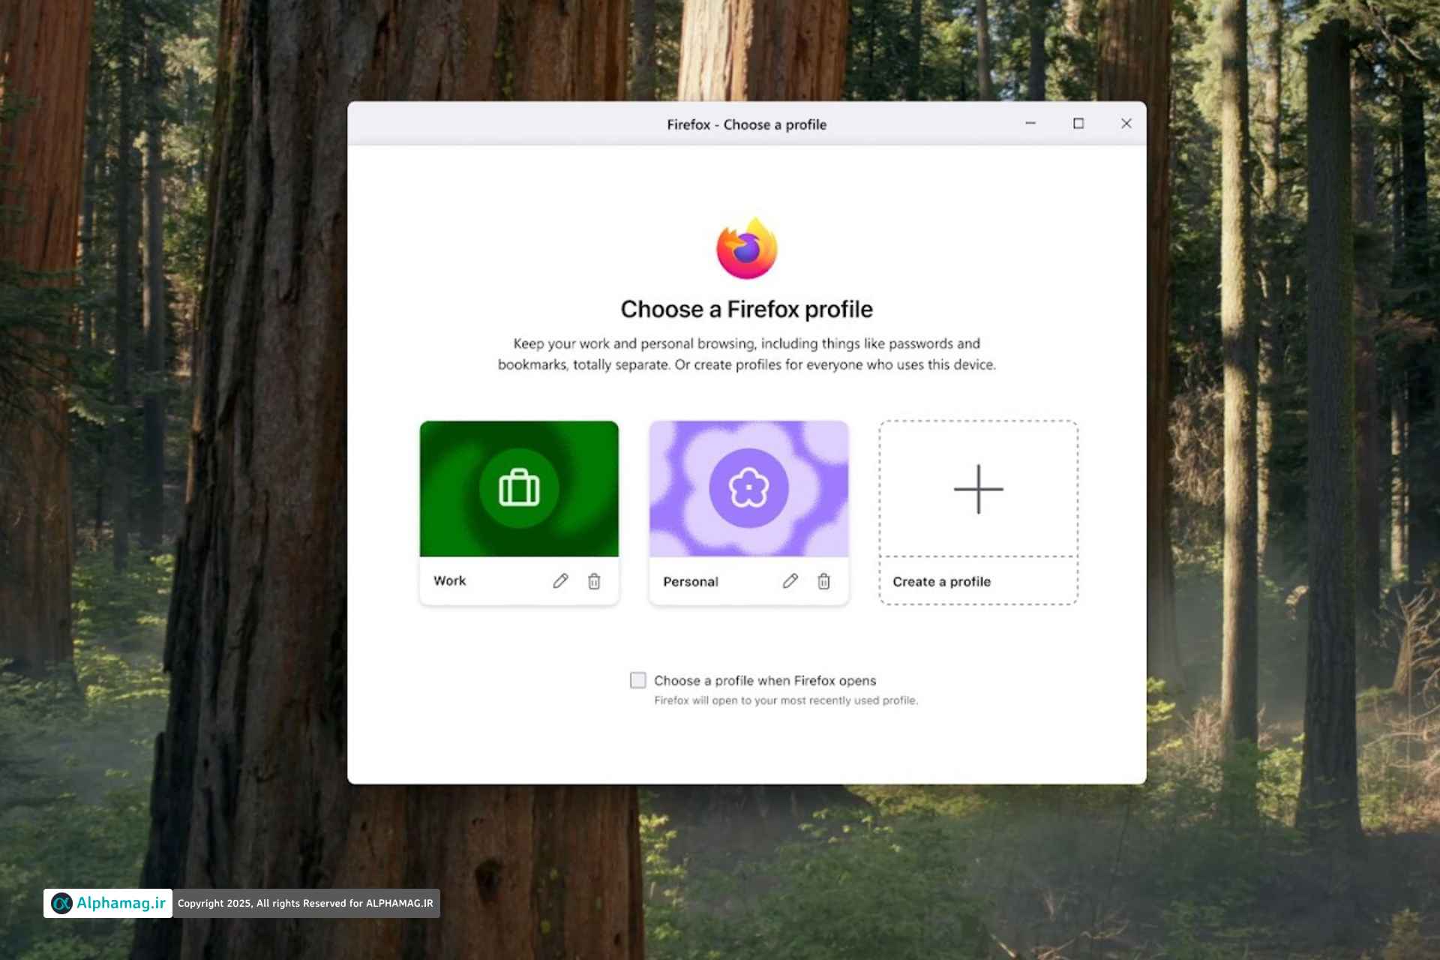Click the Create a profile label
Screen dimensions: 1440x960
tap(941, 582)
